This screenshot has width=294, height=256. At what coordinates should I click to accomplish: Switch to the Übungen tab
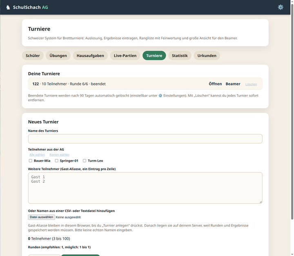click(58, 56)
